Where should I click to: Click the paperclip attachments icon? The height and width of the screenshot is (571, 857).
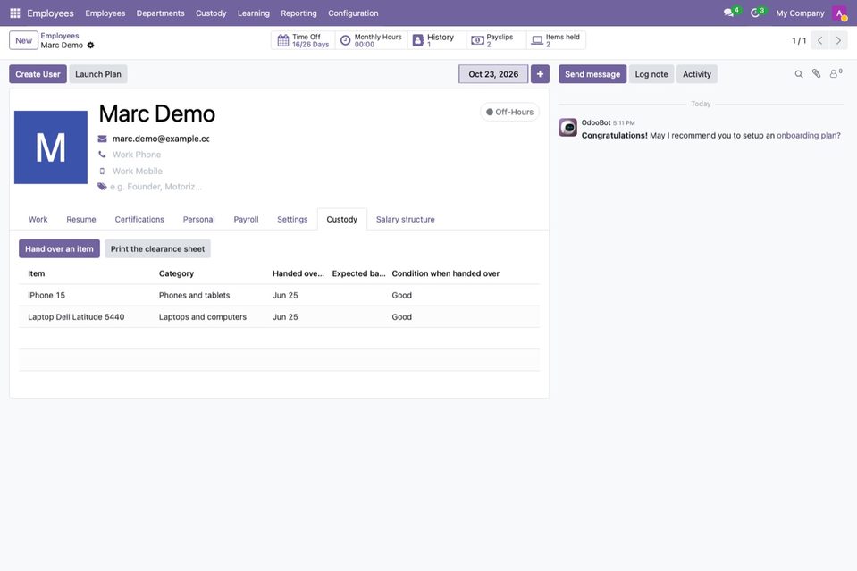click(816, 74)
